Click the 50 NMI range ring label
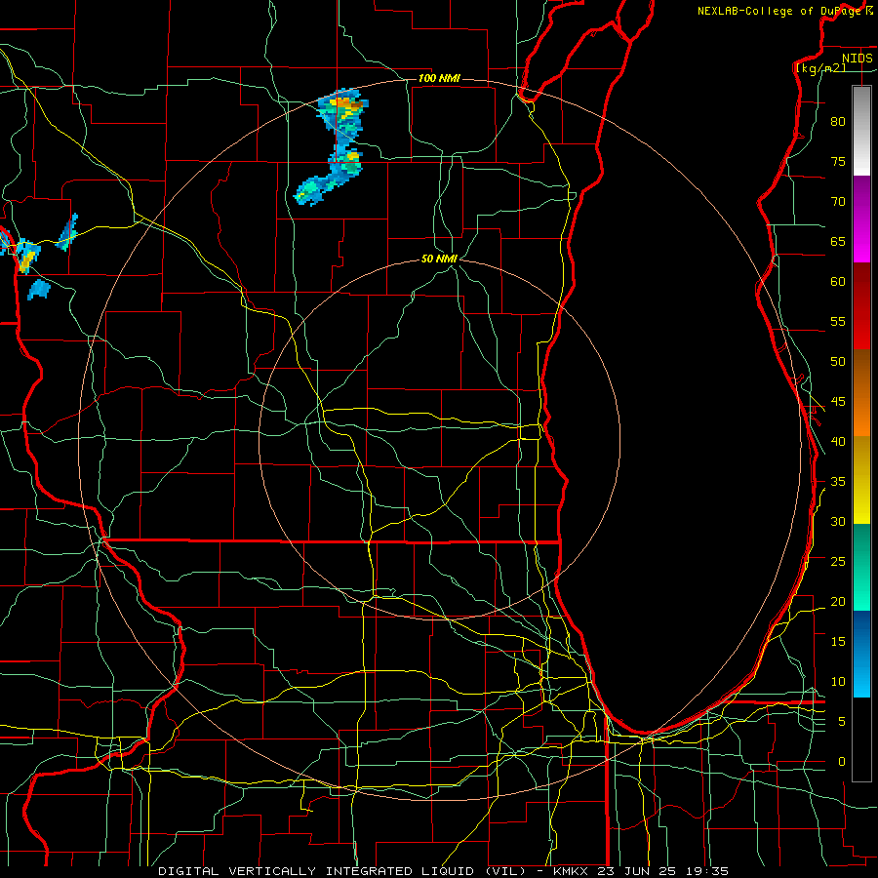Image resolution: width=878 pixels, height=878 pixels. (x=439, y=259)
